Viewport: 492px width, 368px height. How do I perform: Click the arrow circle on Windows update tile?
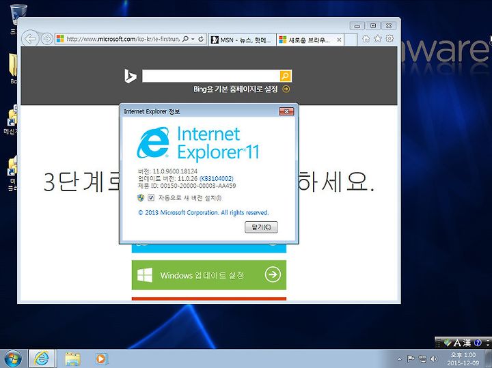pyautogui.click(x=273, y=274)
